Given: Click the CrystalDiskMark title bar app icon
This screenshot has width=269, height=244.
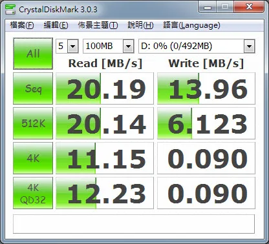Looking at the screenshot, I should [x=10, y=9].
